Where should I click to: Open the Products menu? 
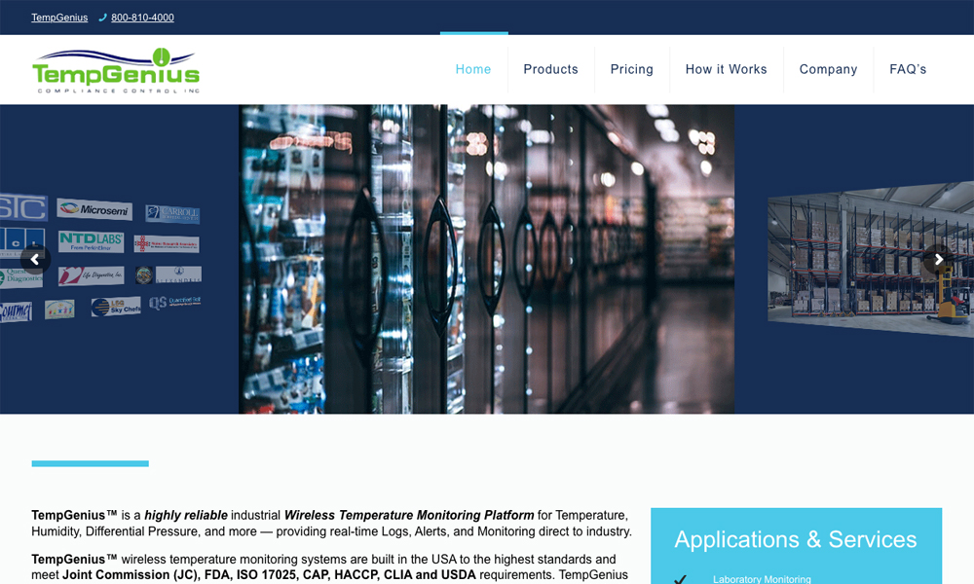(x=550, y=69)
